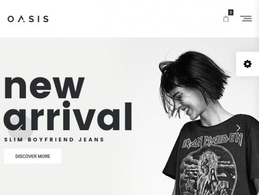Advance to the next slide arrow
This screenshot has width=259, height=195.
(x=238, y=128)
